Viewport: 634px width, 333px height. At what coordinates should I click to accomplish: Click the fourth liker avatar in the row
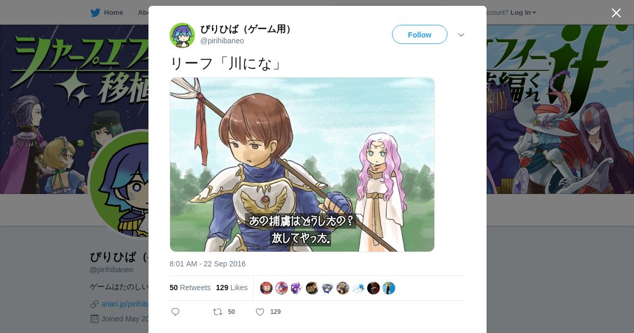click(312, 288)
